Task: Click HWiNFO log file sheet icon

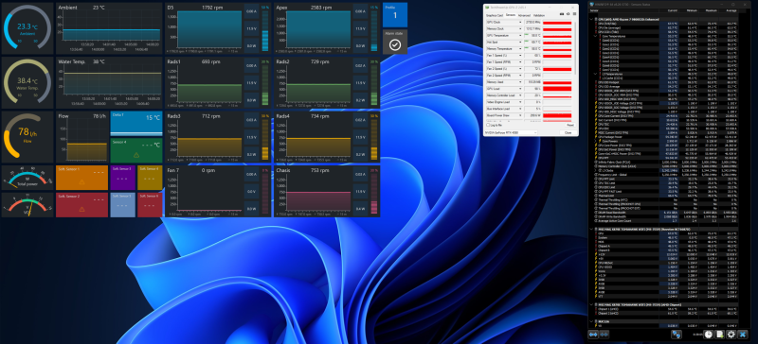Action: pos(720,335)
